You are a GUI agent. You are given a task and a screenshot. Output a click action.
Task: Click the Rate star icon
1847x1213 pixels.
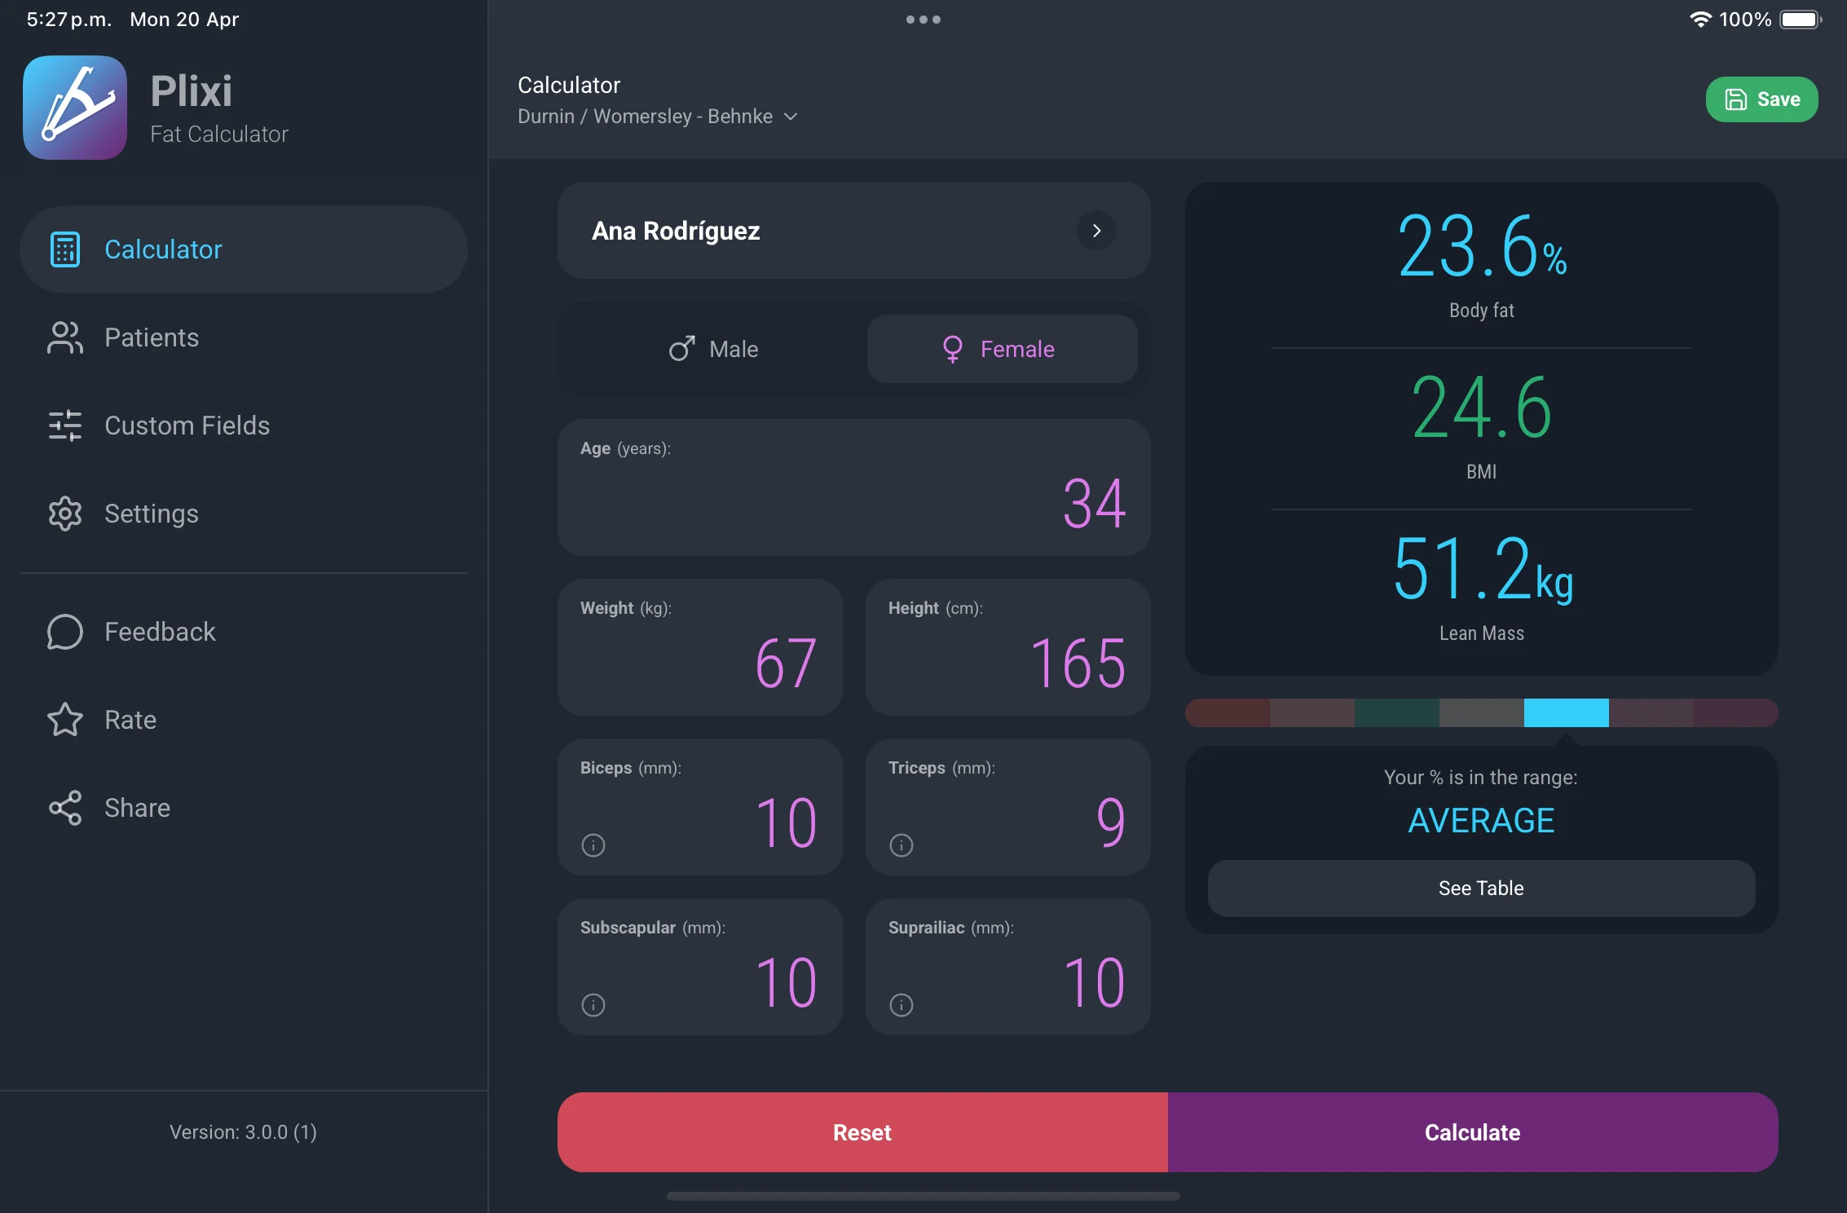point(65,720)
